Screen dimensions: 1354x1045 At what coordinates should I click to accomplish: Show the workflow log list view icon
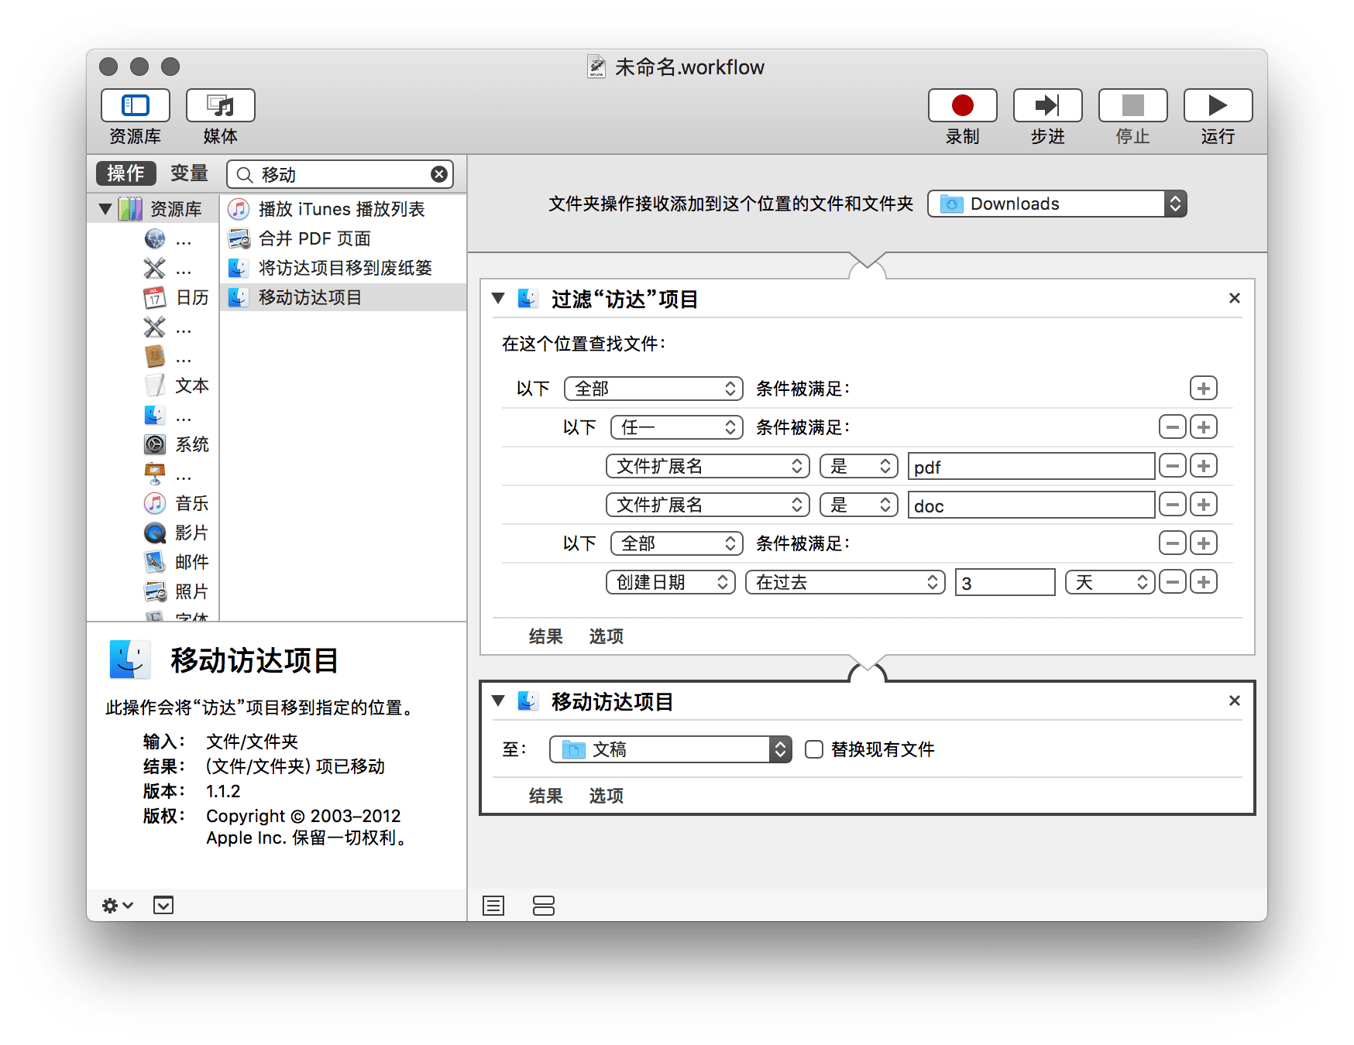493,905
